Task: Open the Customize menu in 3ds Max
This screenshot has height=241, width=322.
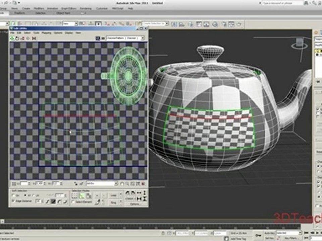Action: (x=102, y=8)
